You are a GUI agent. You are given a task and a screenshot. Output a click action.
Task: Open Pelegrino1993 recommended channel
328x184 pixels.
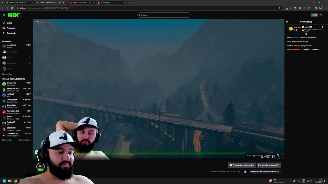16,89
